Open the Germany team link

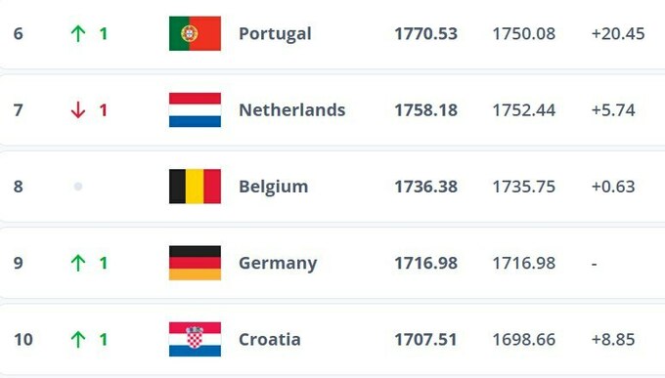click(278, 264)
